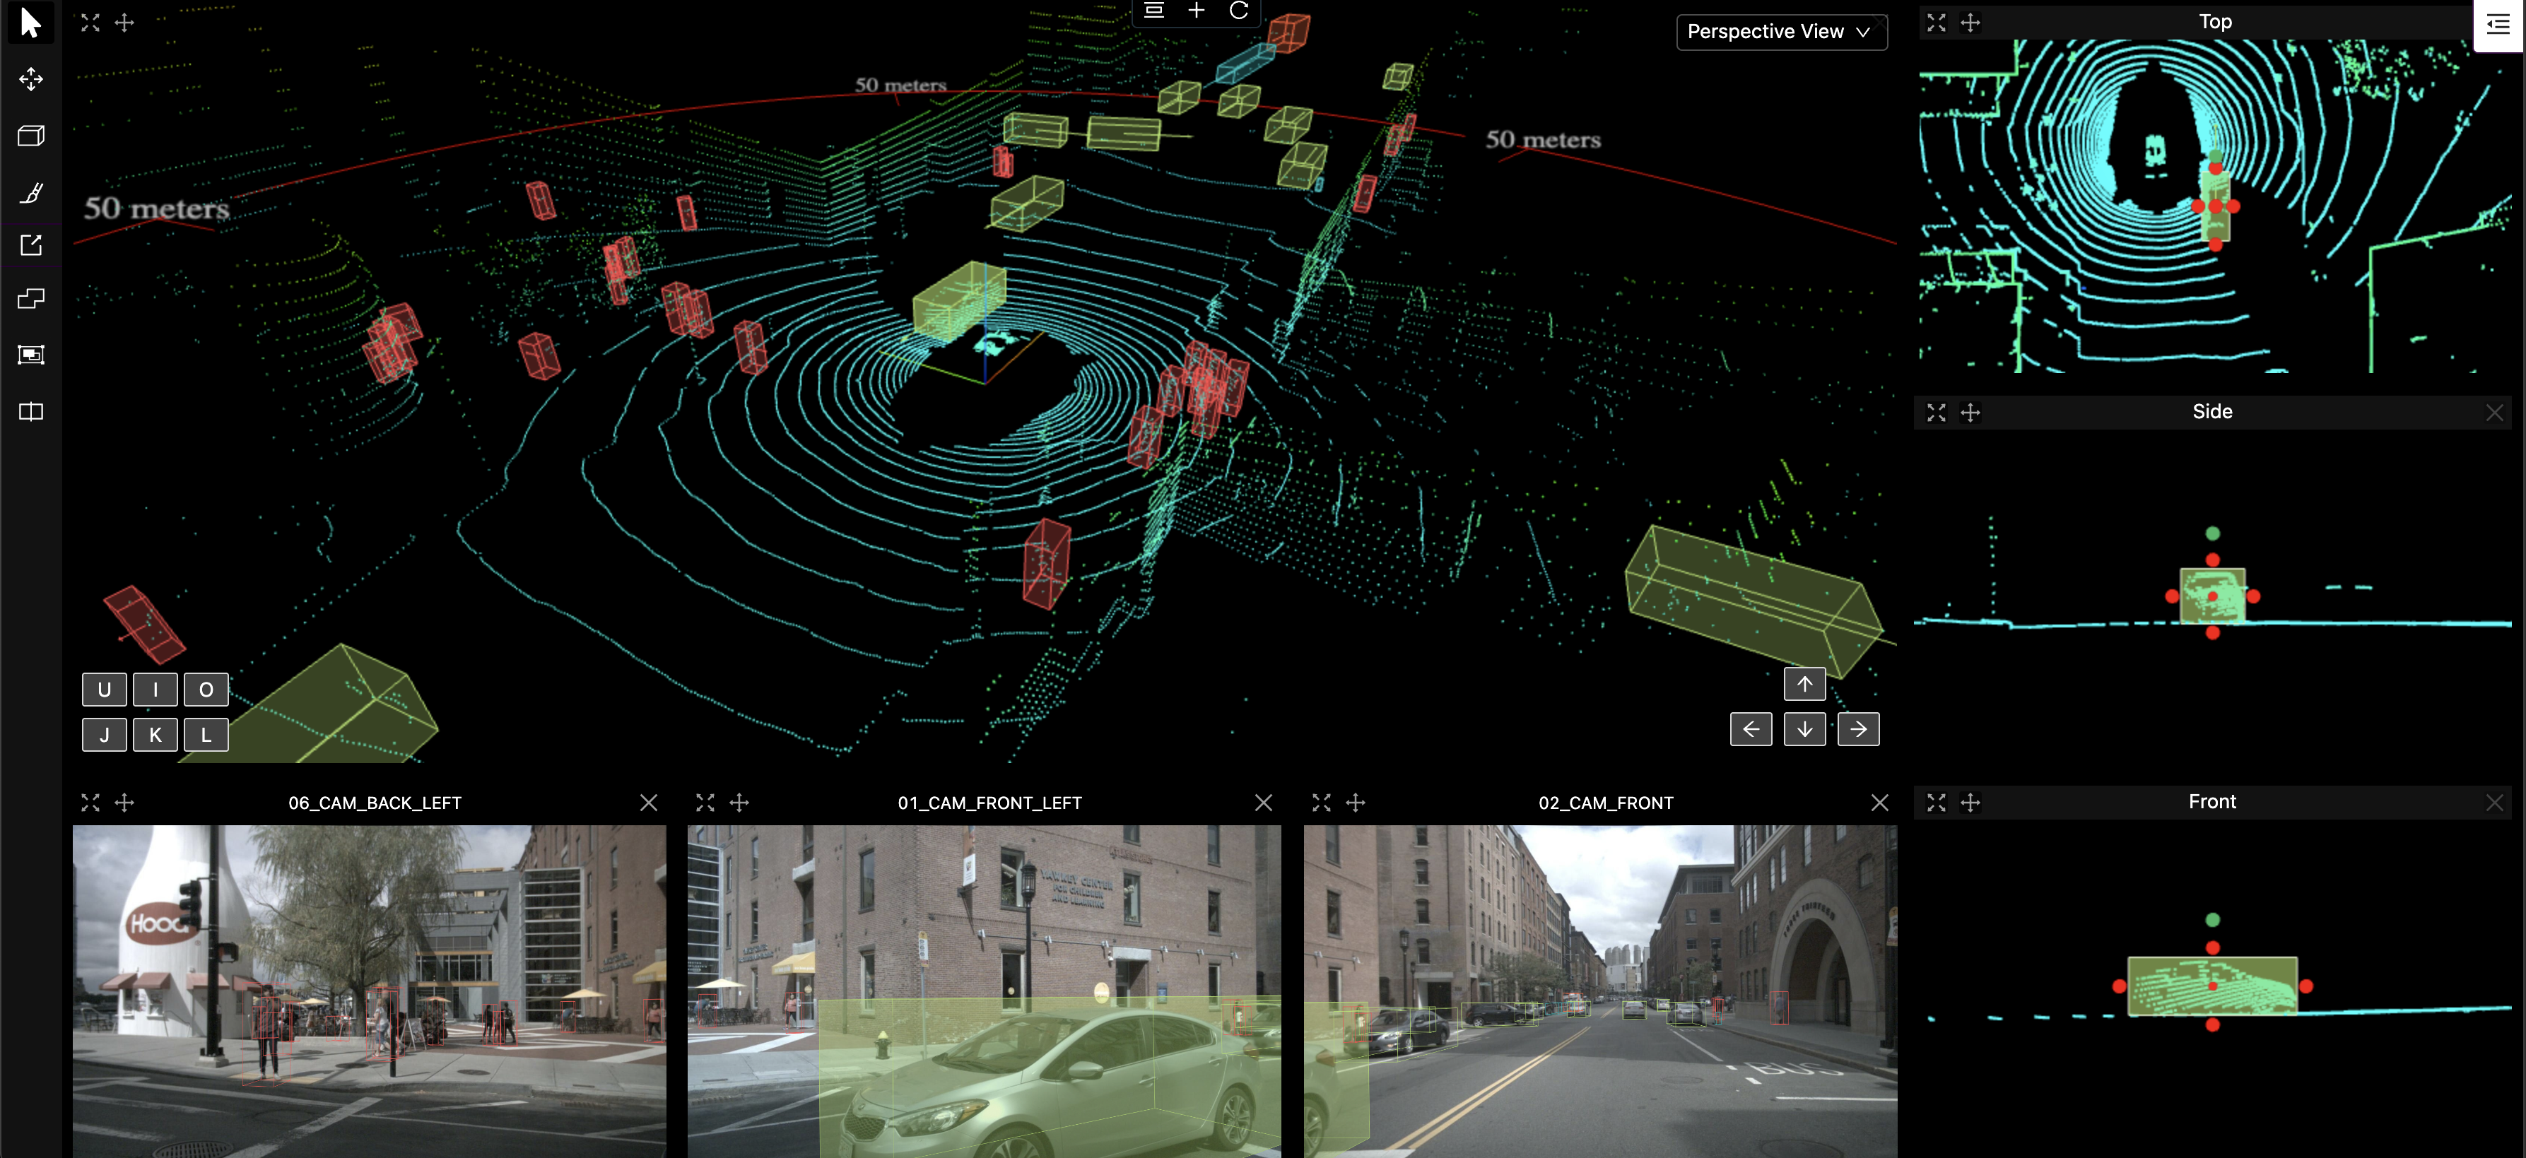Image resolution: width=2526 pixels, height=1158 pixels.
Task: Click green rotation handle in Front view
Action: [x=2212, y=920]
